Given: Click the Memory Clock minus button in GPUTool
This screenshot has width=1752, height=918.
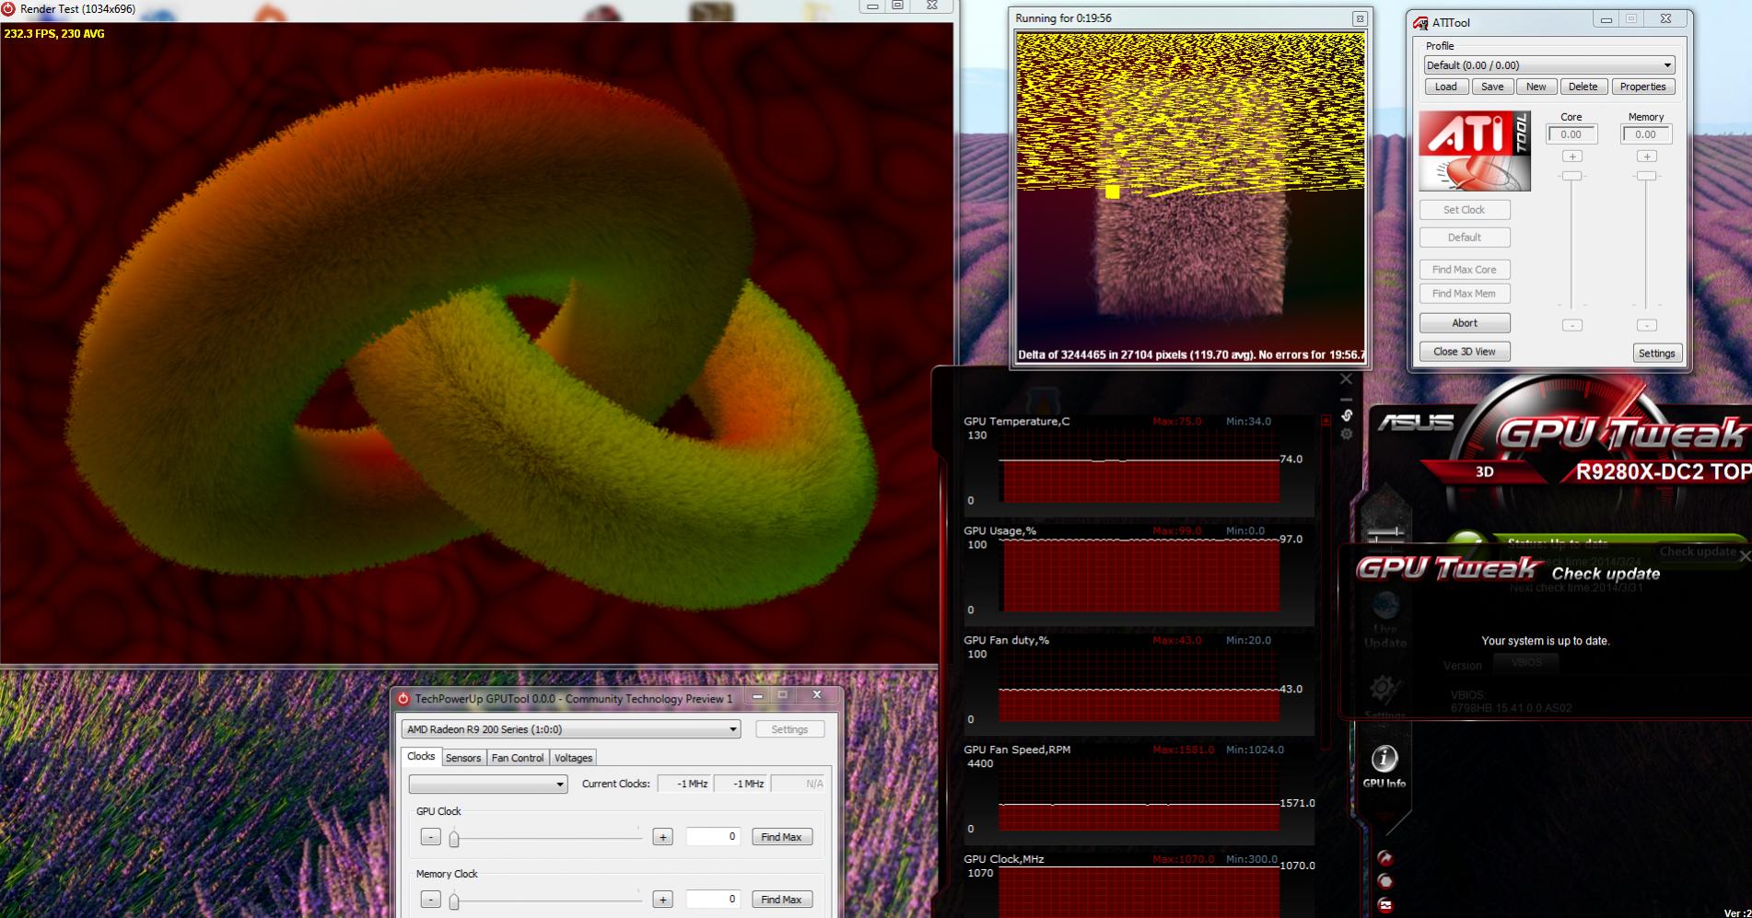Looking at the screenshot, I should coord(430,900).
